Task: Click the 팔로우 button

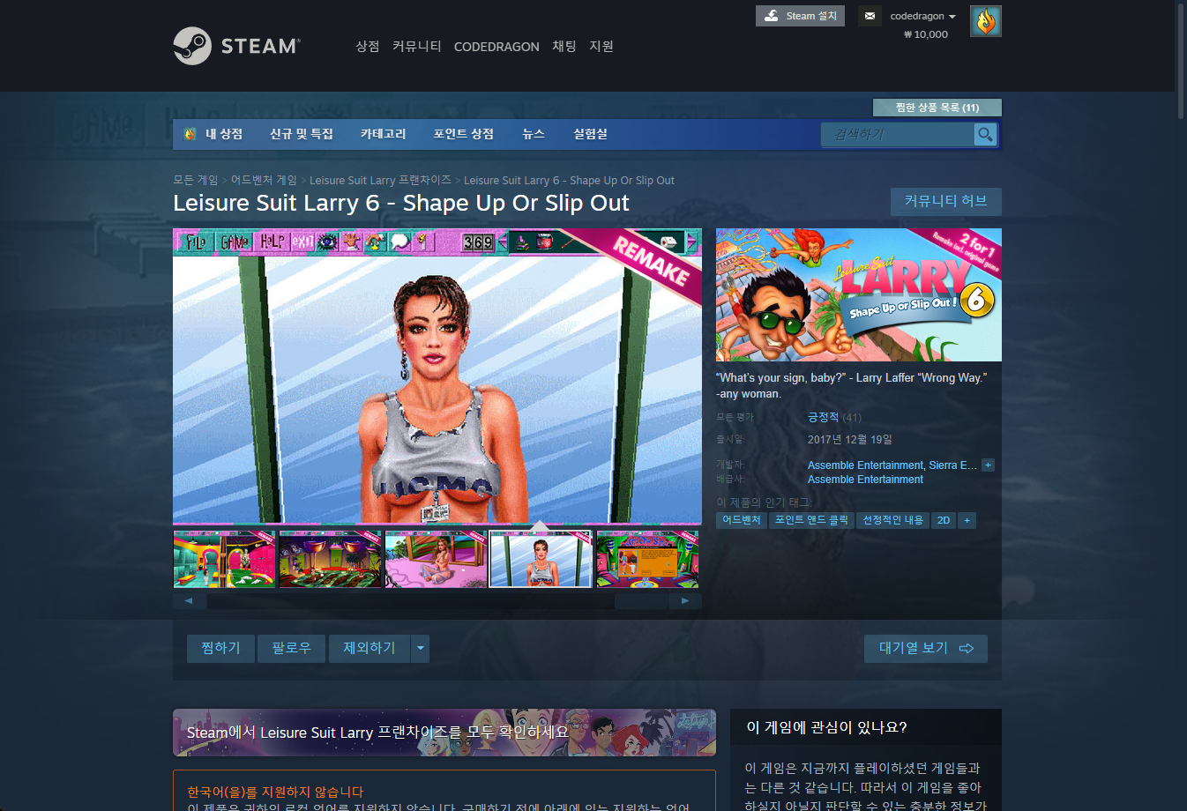Action: pos(291,648)
